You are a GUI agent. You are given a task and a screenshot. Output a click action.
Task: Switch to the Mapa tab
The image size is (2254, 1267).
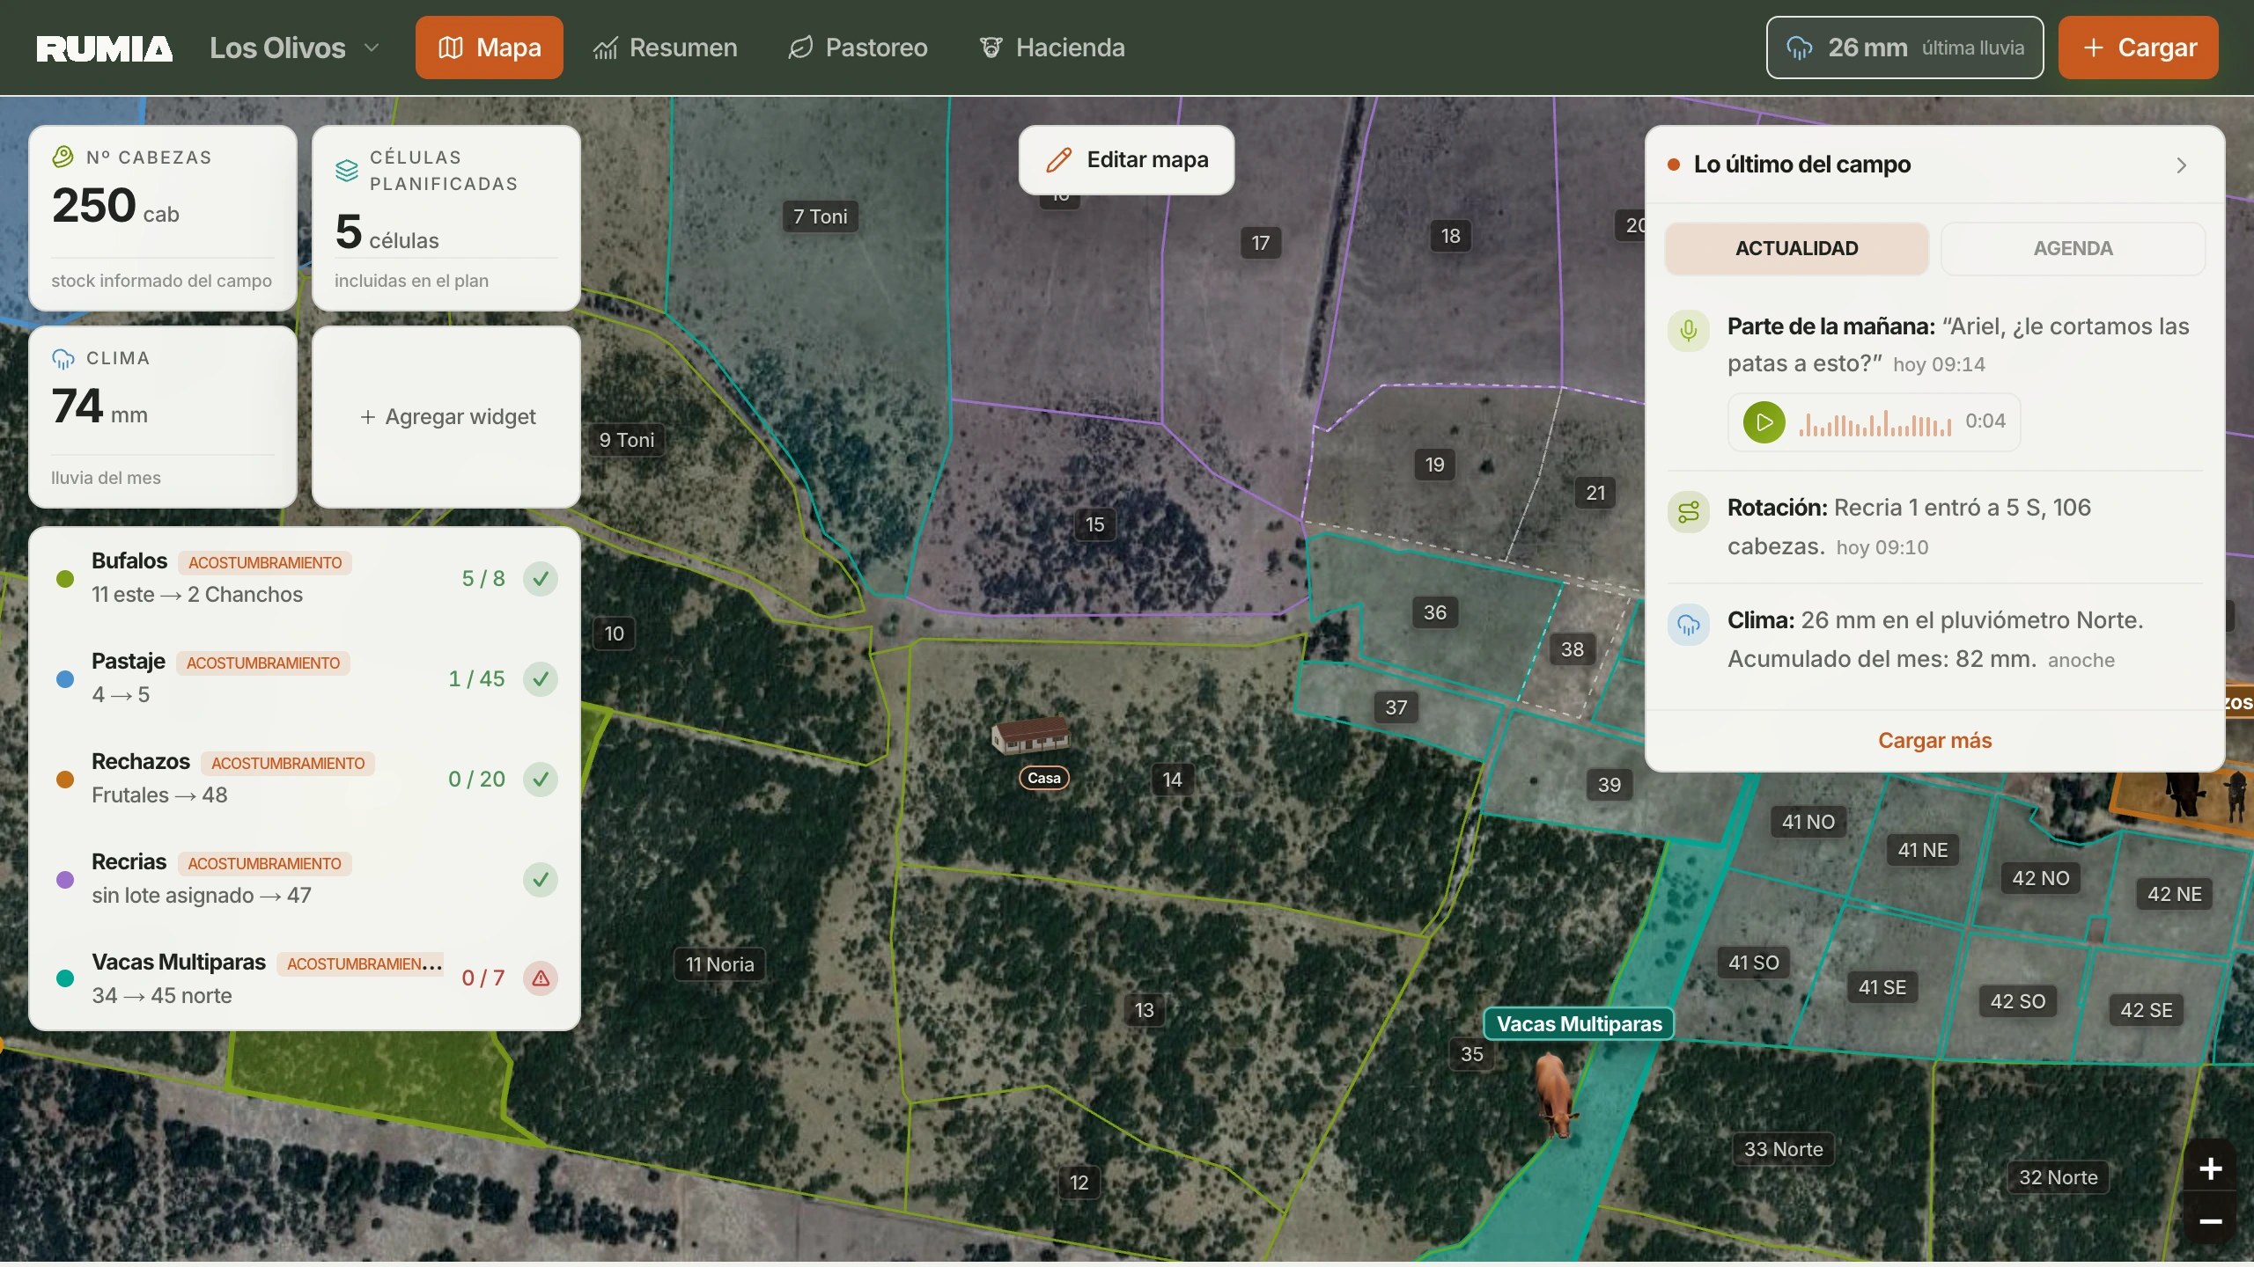[x=490, y=48]
